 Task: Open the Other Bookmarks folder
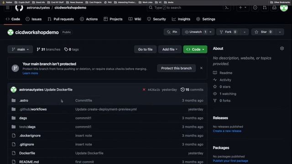(x=280, y=2)
